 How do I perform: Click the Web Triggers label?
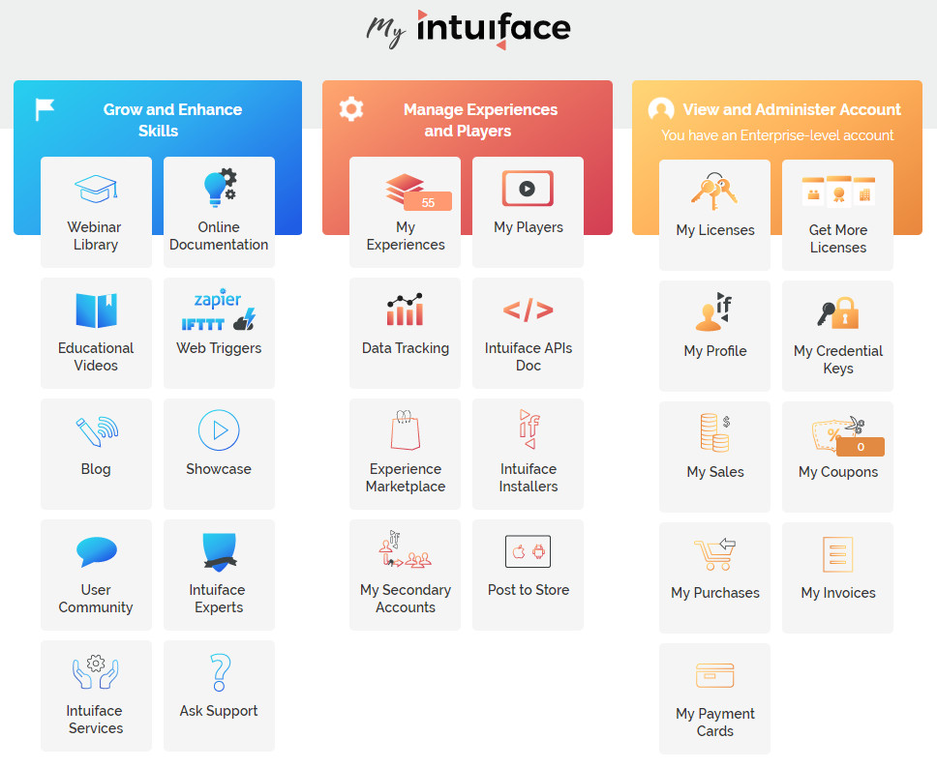pyautogui.click(x=219, y=348)
